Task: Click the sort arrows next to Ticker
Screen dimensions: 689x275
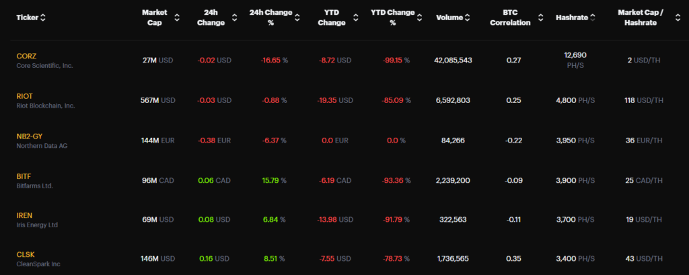Action: pos(44,17)
